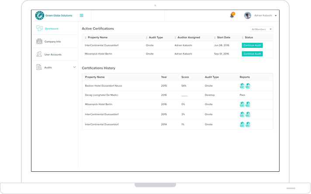Click the Dashboard sidebar icon
The image size is (311, 194).
coord(39,28)
